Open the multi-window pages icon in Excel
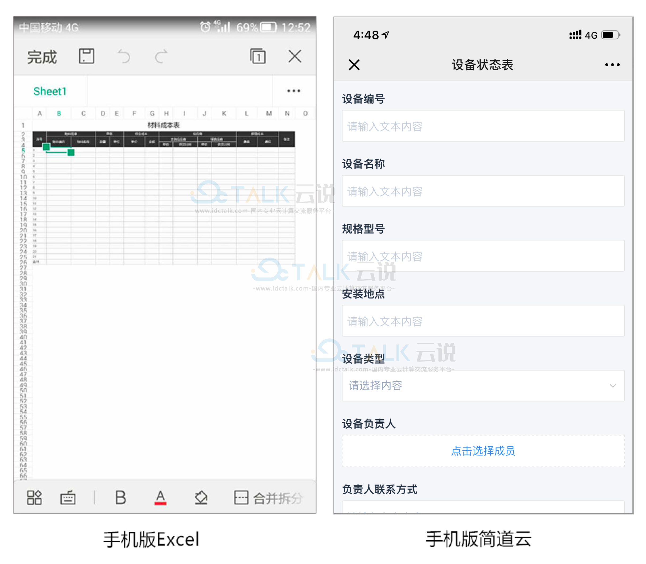The height and width of the screenshot is (564, 646). pyautogui.click(x=258, y=56)
